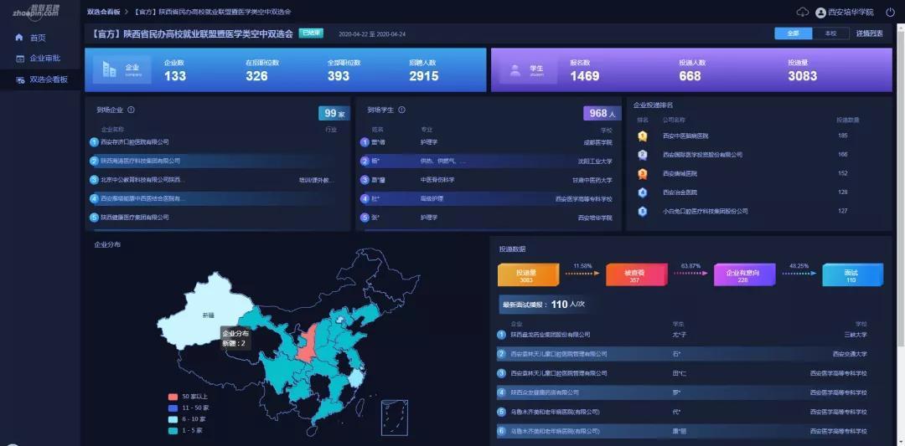Viewport: 905px width, 446px height.
Task: Toggle the red 50家以上 legend swatch
Action: [173, 397]
